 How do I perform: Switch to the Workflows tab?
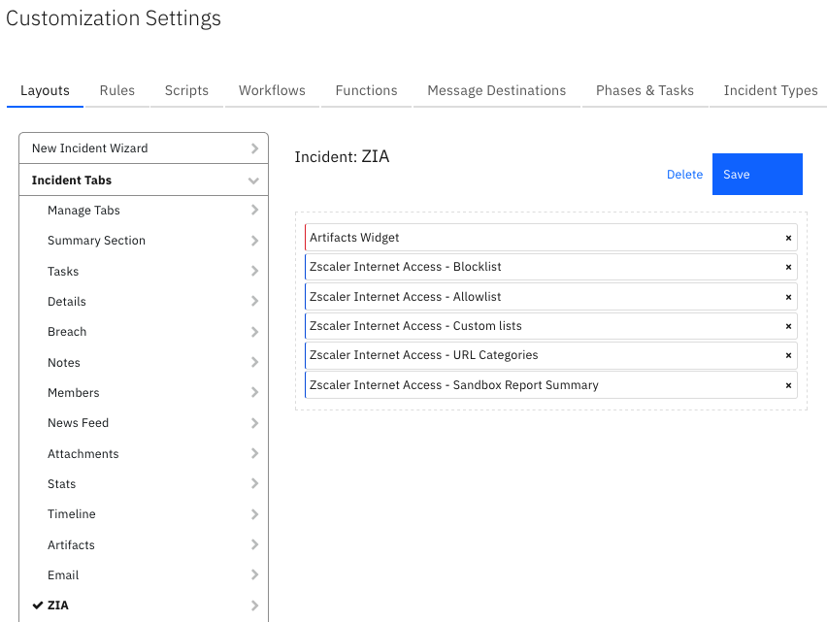coord(272,90)
